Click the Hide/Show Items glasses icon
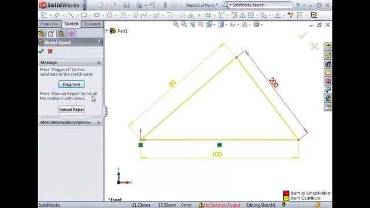 coord(232,24)
